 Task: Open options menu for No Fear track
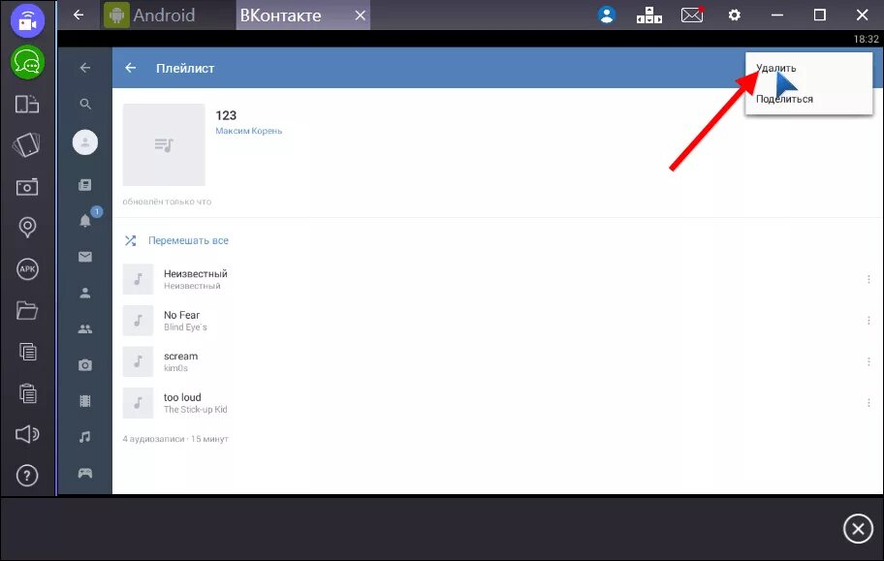[x=868, y=321]
